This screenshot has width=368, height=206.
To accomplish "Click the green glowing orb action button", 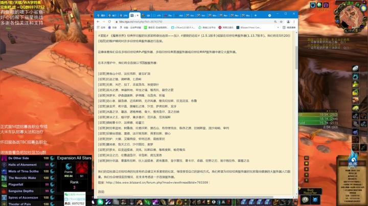I will (100, 202).
